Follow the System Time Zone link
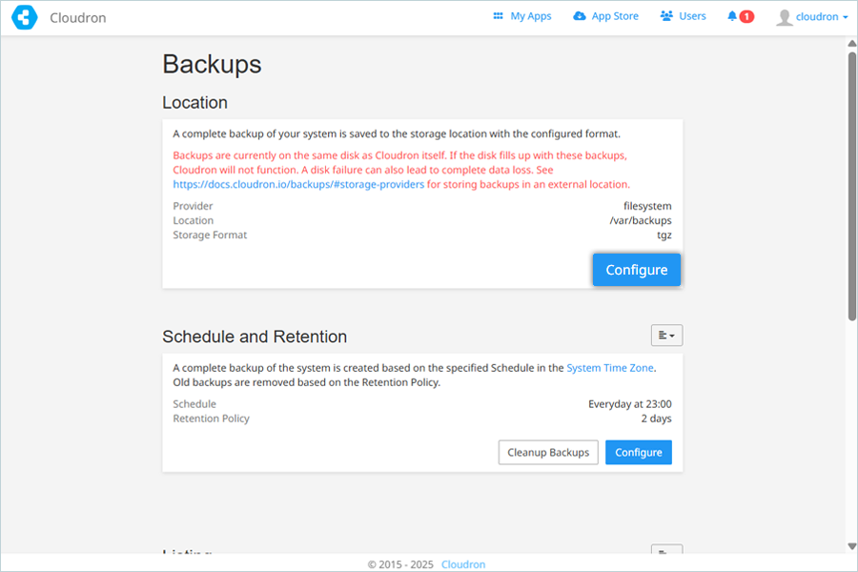Viewport: 858px width, 572px height. (609, 368)
